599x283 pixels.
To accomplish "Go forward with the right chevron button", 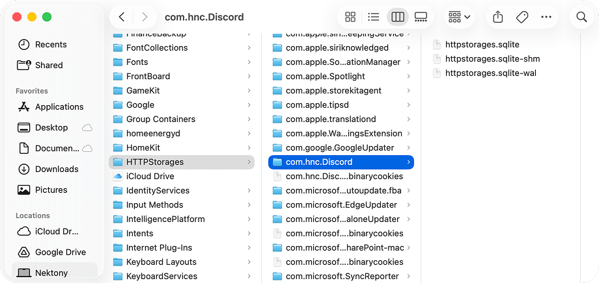I will (x=145, y=17).
